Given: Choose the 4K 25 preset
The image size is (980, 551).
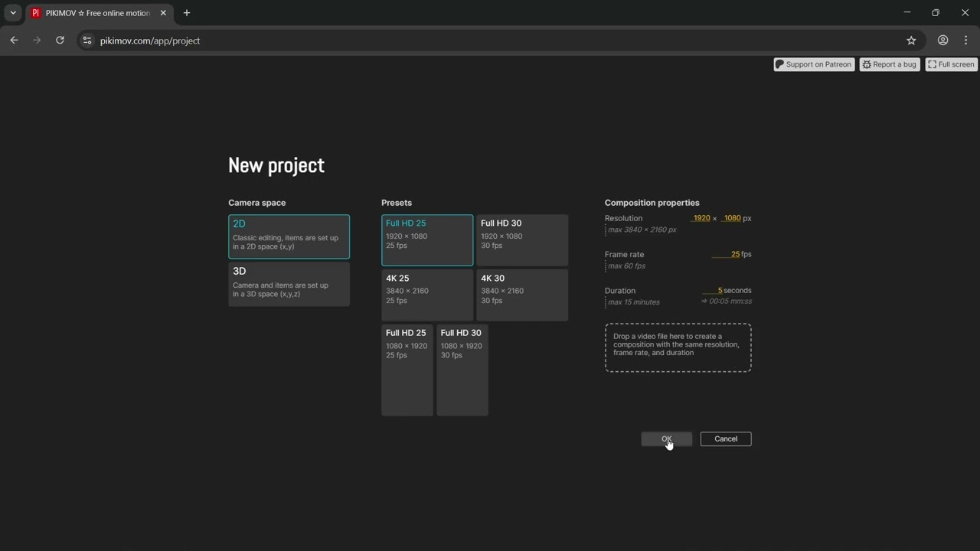Looking at the screenshot, I should tap(427, 295).
